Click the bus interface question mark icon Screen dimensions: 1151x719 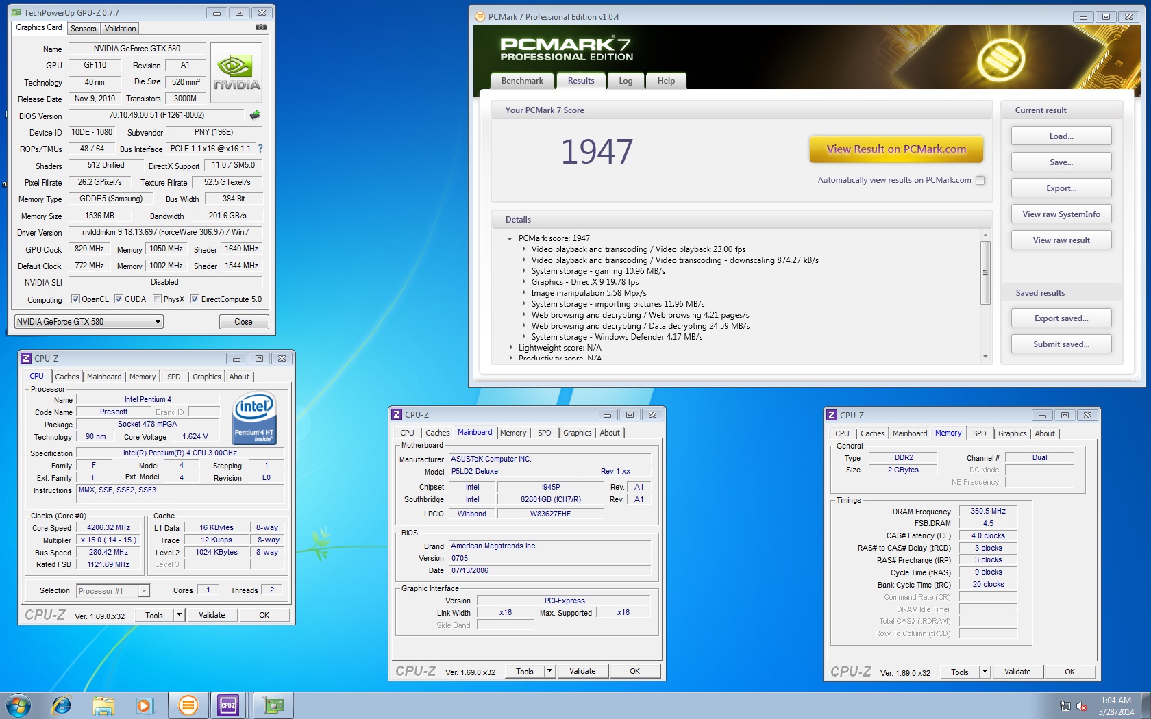[x=260, y=149]
